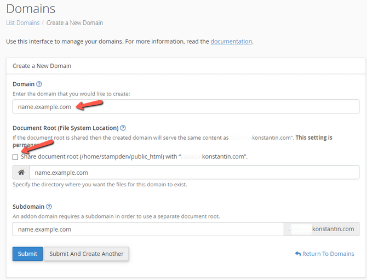Go back via Return To Domains link

(x=328, y=254)
